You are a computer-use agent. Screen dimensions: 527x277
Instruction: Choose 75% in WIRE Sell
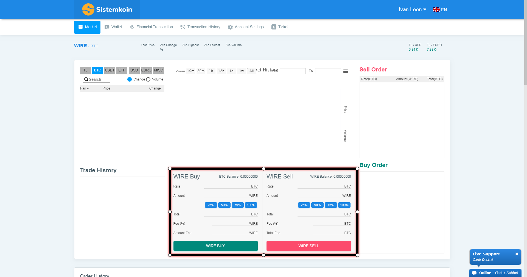[x=331, y=205]
